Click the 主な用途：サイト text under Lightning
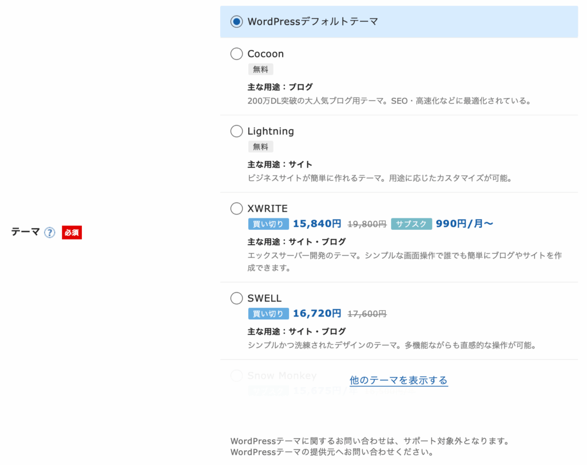Viewport: 587px width, 465px height. 280,165
